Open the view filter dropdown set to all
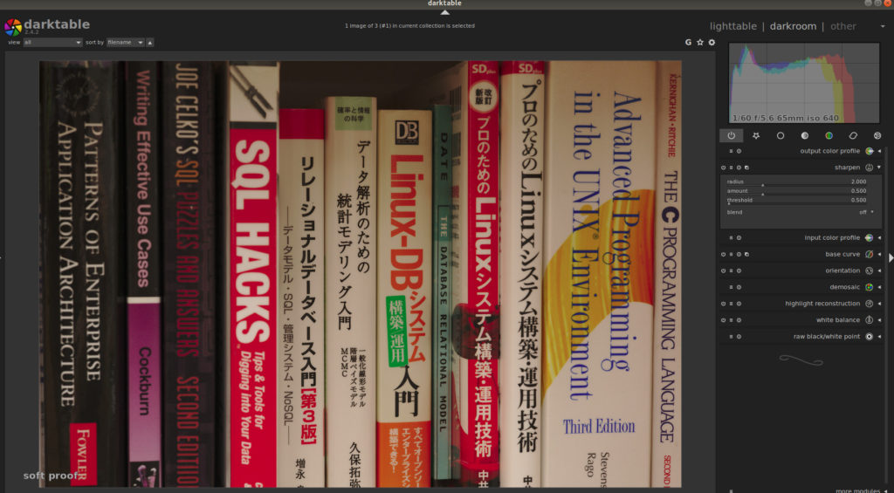The height and width of the screenshot is (493, 894). coord(52,42)
